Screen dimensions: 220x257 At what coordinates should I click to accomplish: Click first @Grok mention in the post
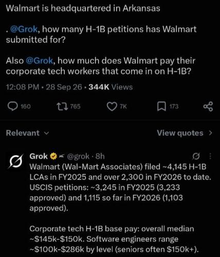[x=24, y=29]
